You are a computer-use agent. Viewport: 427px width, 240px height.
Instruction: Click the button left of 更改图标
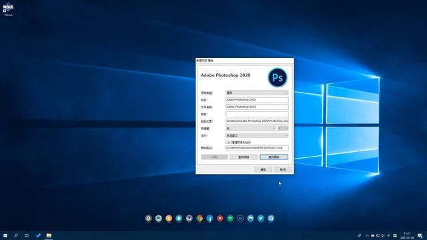point(244,157)
